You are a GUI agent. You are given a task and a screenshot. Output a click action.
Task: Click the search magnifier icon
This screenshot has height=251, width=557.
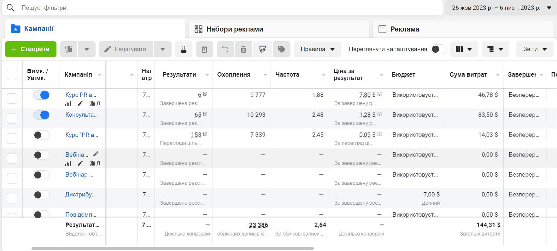point(10,8)
